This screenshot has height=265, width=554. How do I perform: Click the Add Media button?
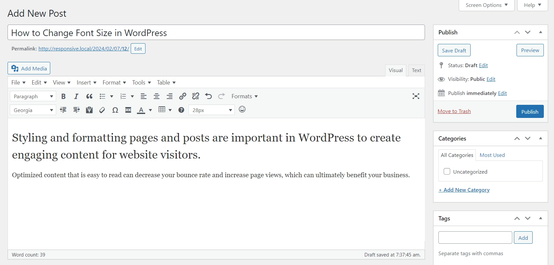[x=29, y=68]
